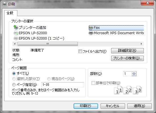156x113 pixels.
Task: Select the Add Printer (プリンターの追加) icon
Action: coord(16,27)
